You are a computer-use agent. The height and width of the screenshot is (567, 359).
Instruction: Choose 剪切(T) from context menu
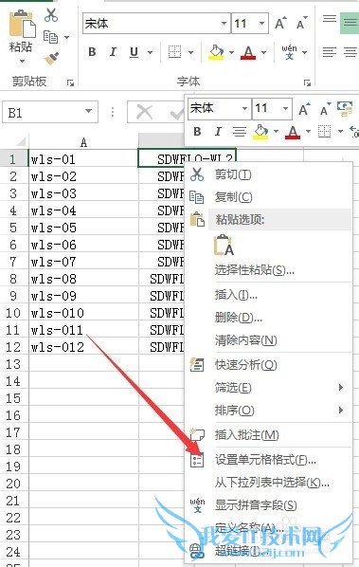pos(268,174)
